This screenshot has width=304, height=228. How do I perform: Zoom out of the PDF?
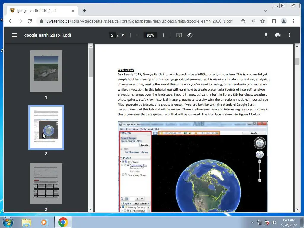[x=137, y=35]
